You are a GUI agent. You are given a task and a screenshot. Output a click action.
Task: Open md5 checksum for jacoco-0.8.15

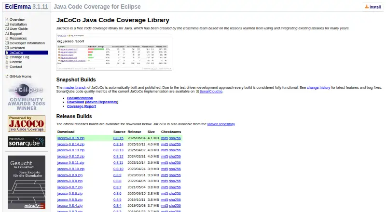click(165, 138)
